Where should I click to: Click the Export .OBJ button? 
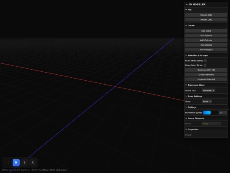[206, 15]
